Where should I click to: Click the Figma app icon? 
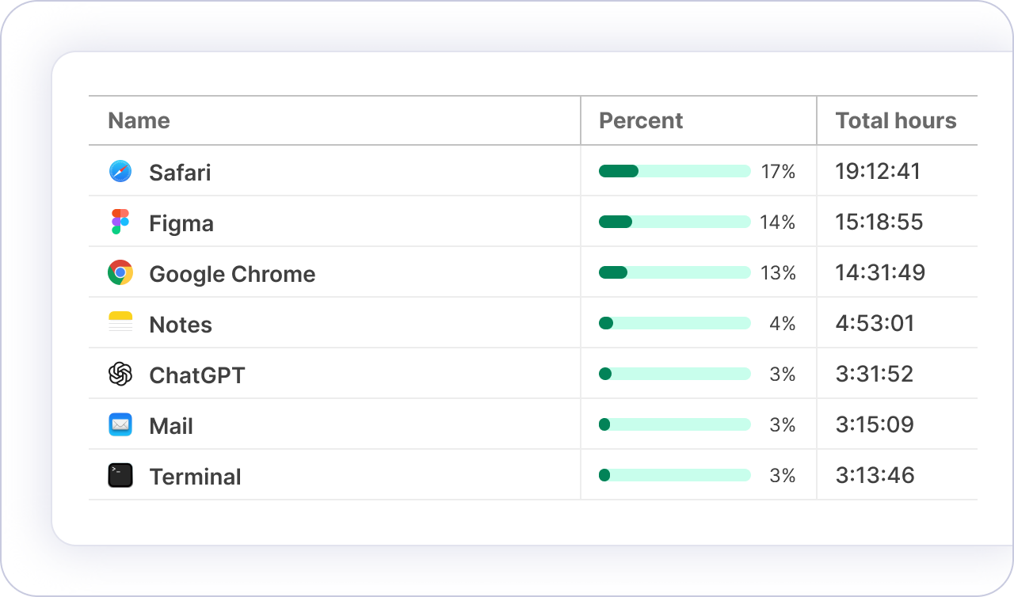pyautogui.click(x=120, y=222)
